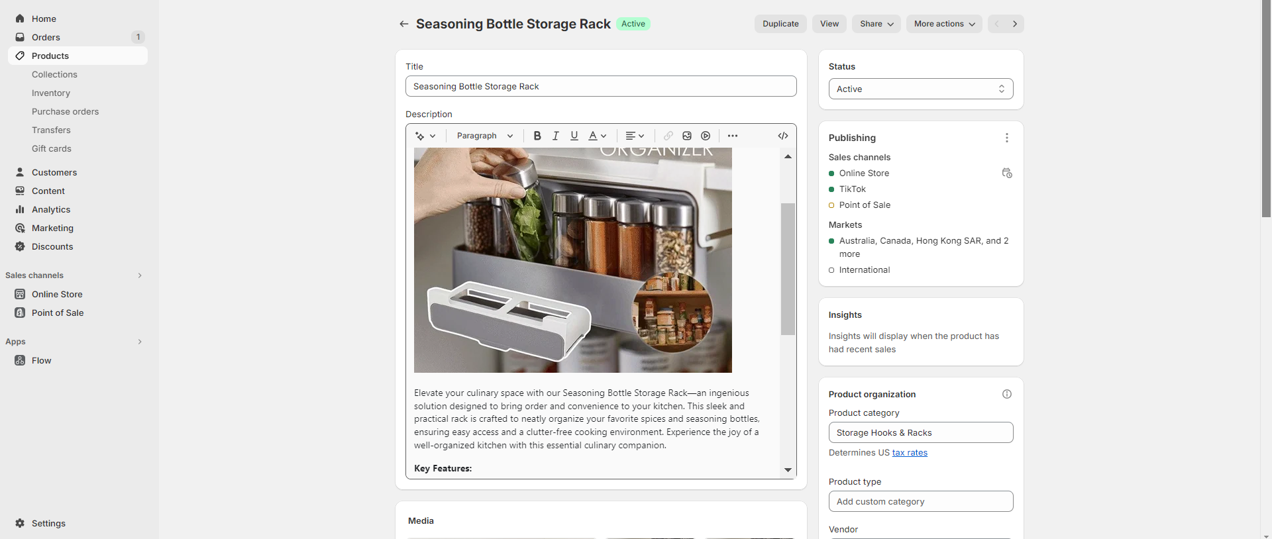Click description scrollbar down arrow

click(x=788, y=469)
